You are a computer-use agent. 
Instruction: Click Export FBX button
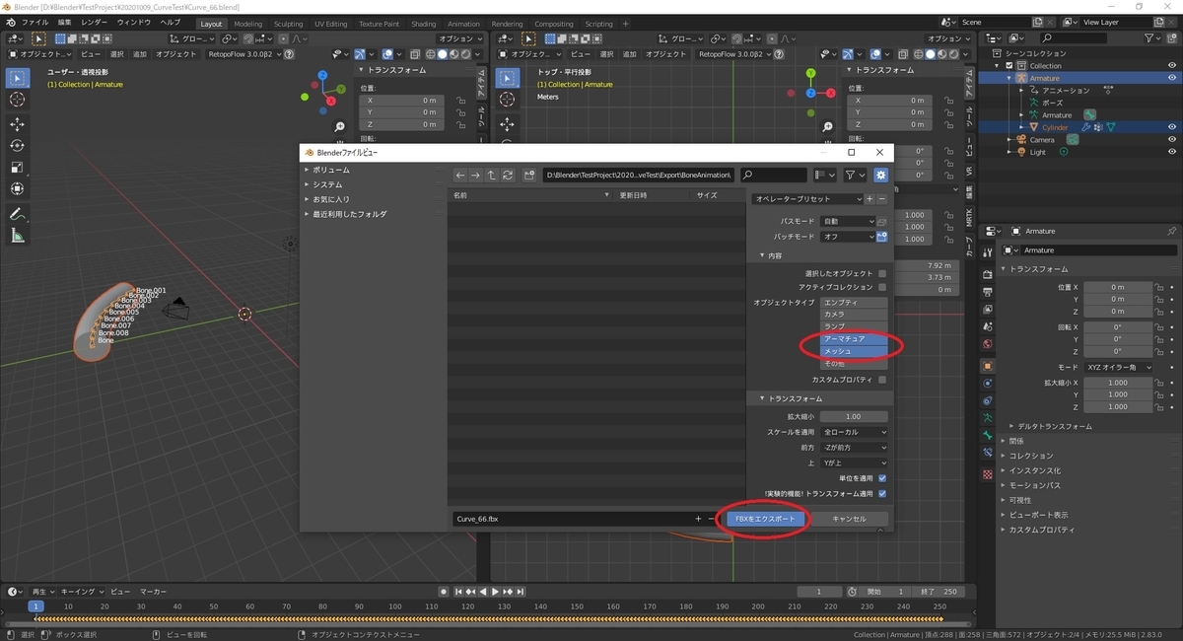765,519
